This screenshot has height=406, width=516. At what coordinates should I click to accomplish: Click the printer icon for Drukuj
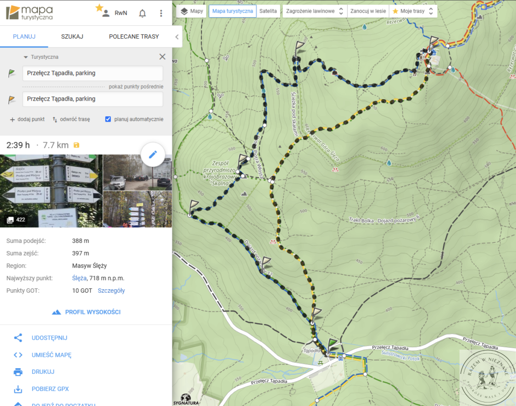pyautogui.click(x=18, y=372)
